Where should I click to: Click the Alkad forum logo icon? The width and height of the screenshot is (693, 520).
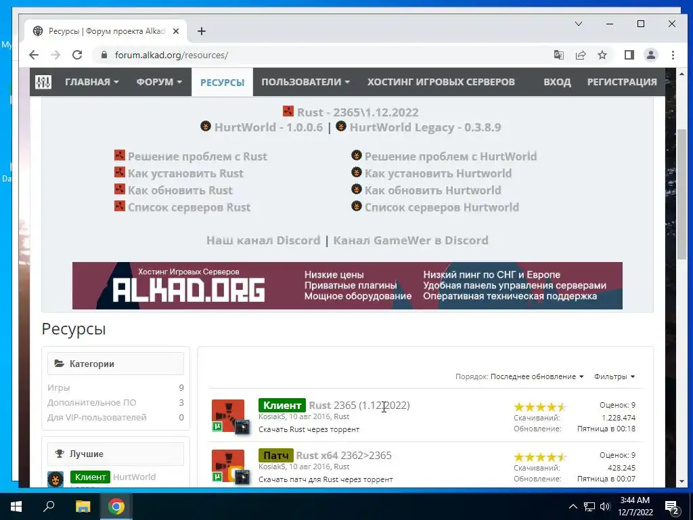43,82
